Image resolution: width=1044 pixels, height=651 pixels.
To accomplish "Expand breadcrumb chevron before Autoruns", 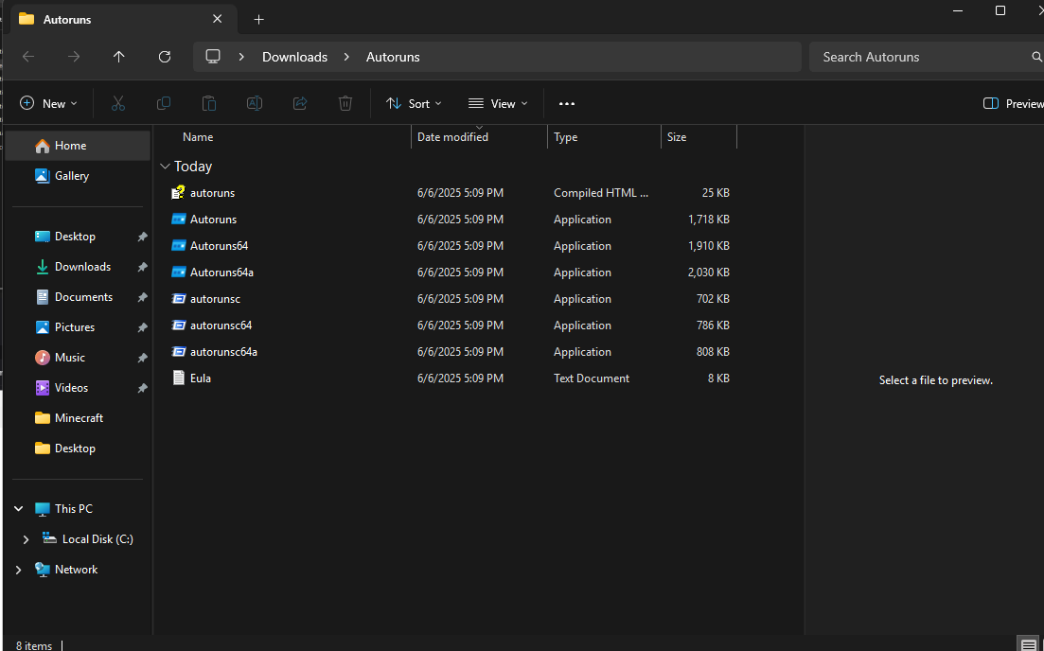I will click(x=346, y=57).
